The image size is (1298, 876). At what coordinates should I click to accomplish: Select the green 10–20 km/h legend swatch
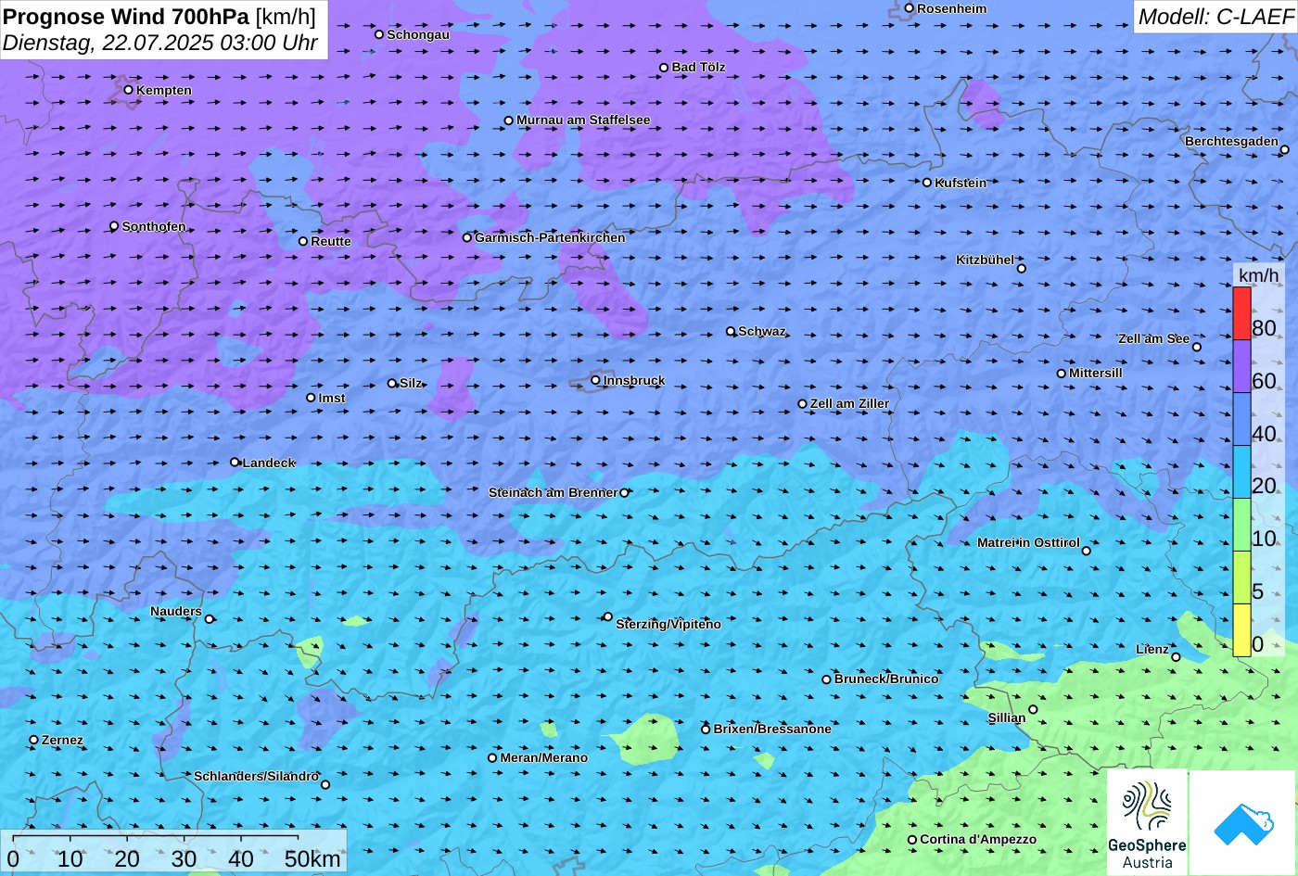tap(1241, 525)
